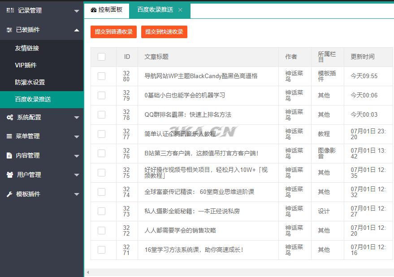Viewport: 394px width, 277px height.
Task: Toggle the select-all checkbox in table header
Action: coord(102,57)
